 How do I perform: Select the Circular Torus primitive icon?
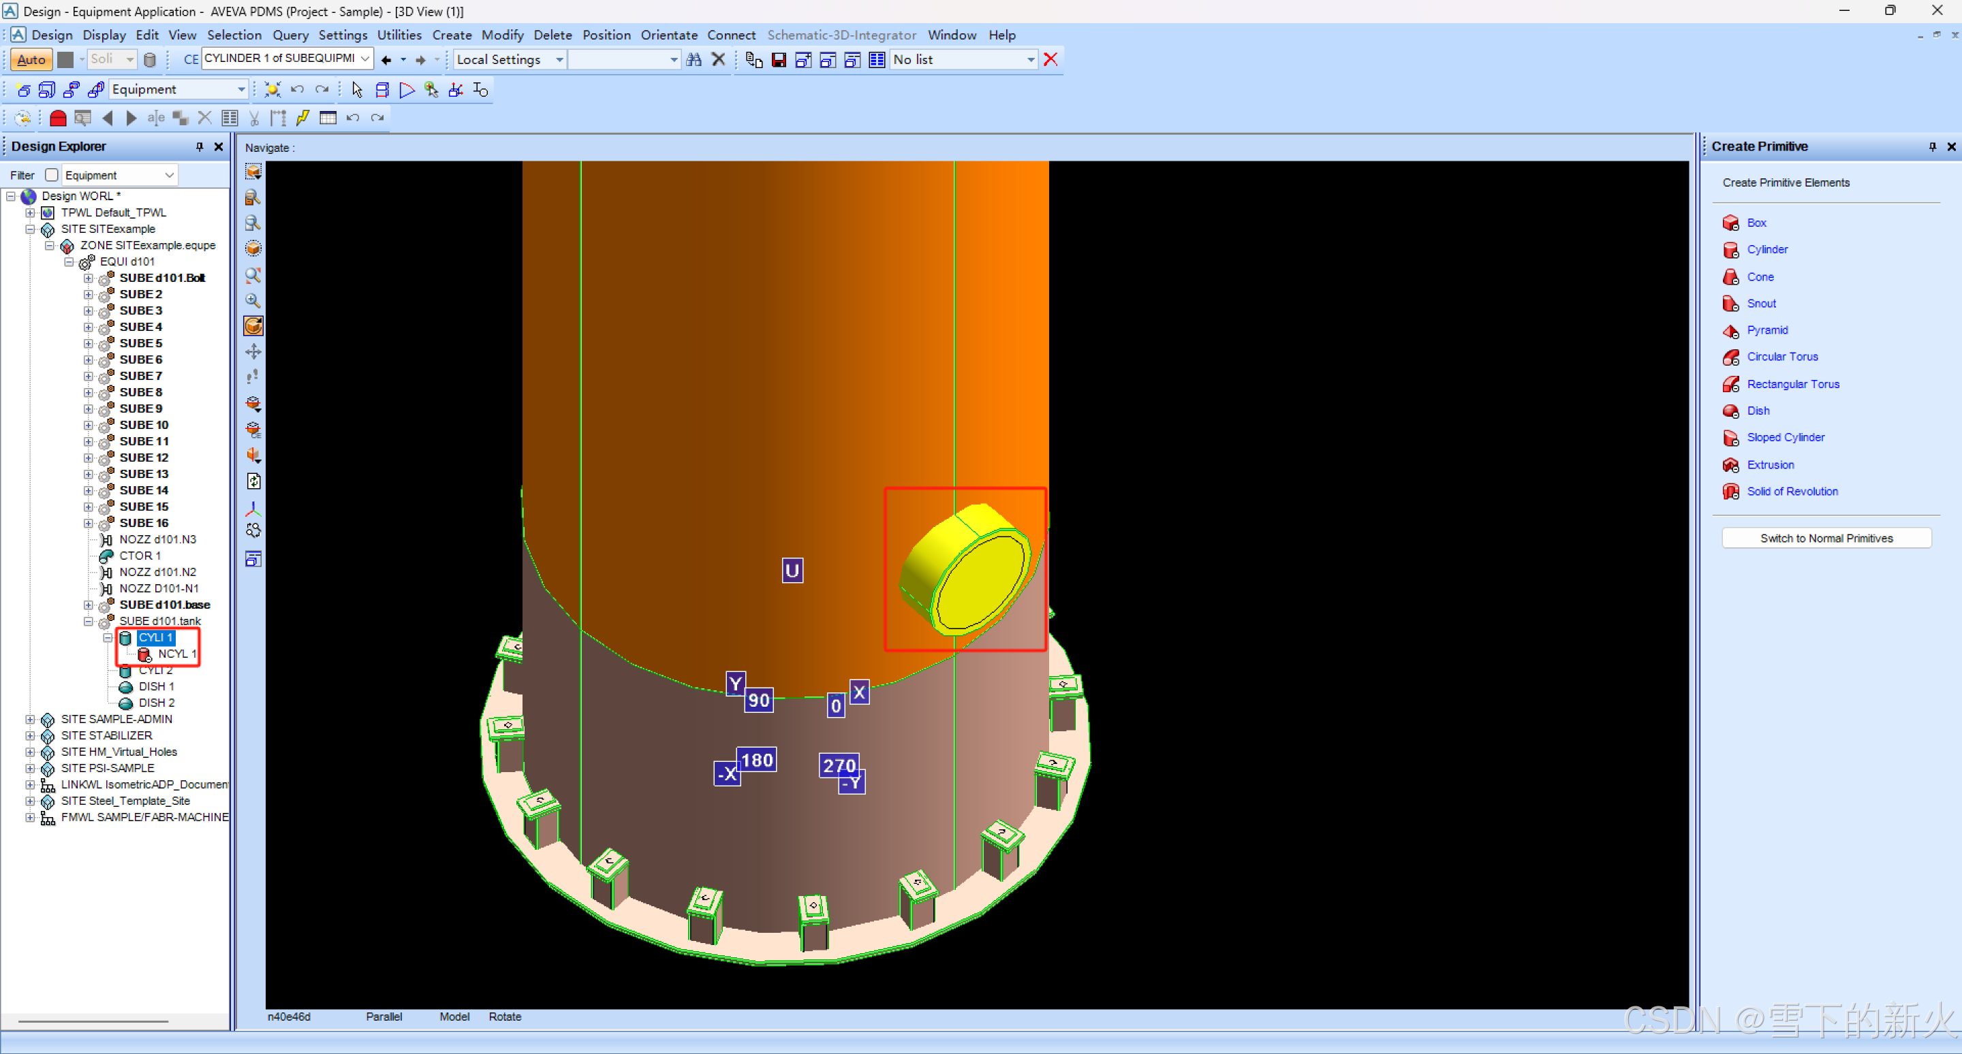1730,357
